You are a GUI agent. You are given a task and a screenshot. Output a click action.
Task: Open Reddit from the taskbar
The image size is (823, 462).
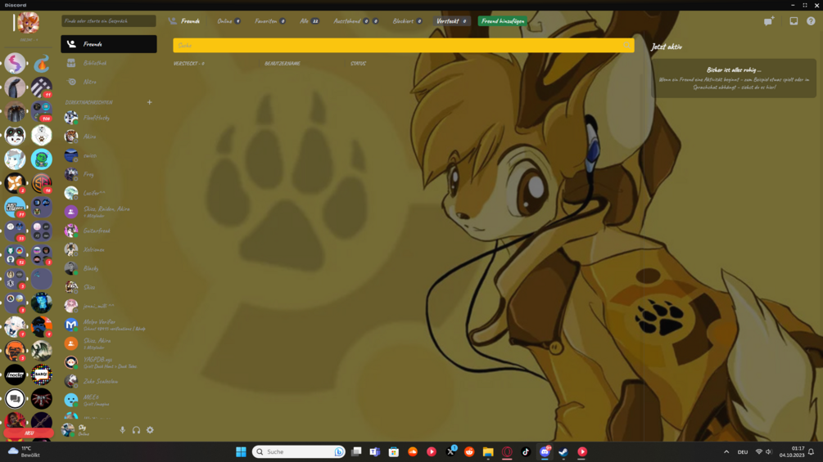(469, 451)
